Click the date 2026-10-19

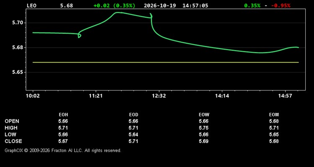[160, 5]
